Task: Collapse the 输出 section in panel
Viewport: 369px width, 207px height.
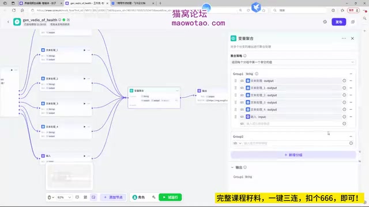Action: [232, 167]
